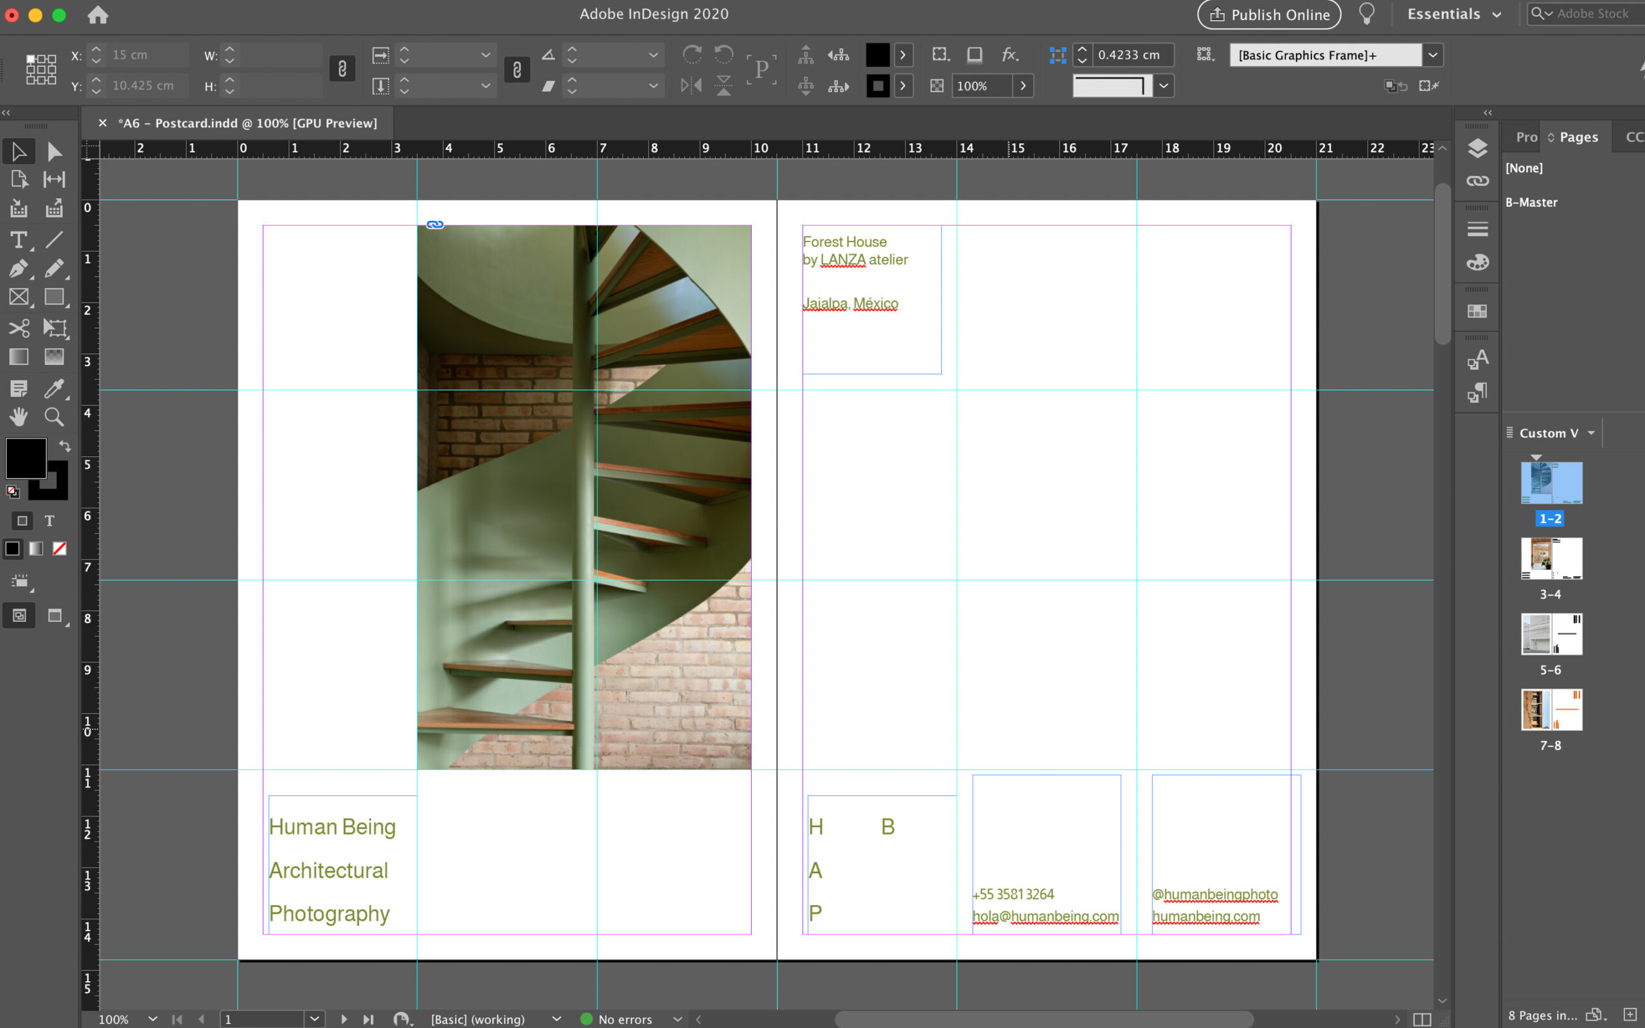Open the preflight profile dropdown
Viewport: 1645px width, 1028px height.
[556, 1019]
